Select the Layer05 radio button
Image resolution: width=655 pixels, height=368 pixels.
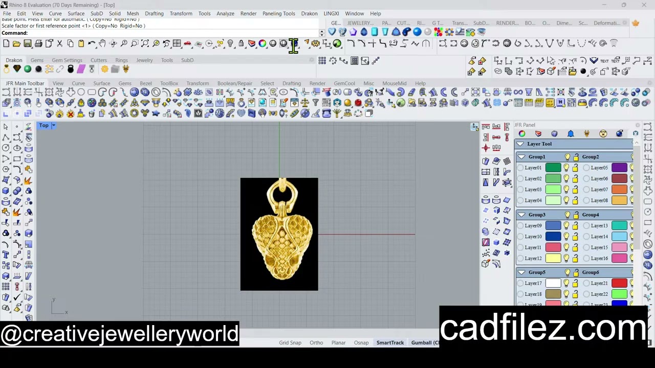(x=586, y=168)
